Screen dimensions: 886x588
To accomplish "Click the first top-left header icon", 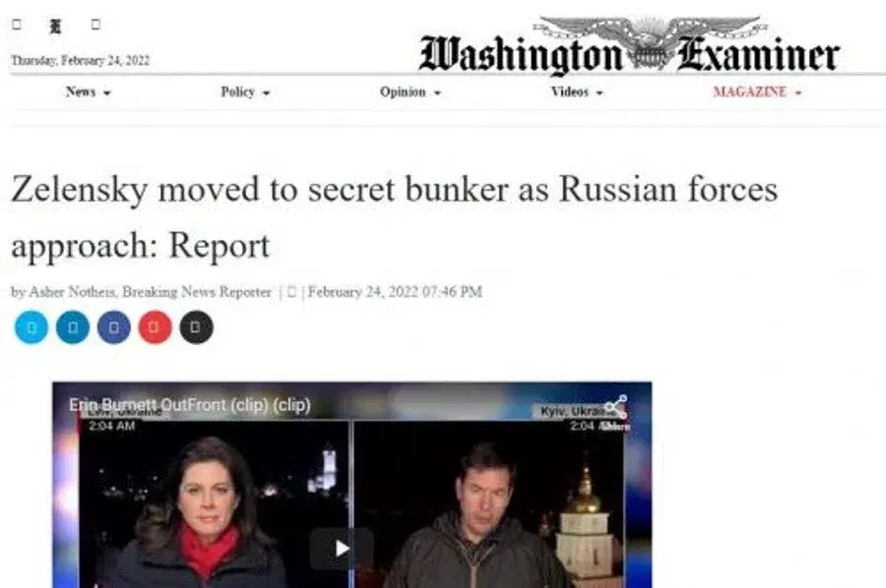I will [x=17, y=25].
